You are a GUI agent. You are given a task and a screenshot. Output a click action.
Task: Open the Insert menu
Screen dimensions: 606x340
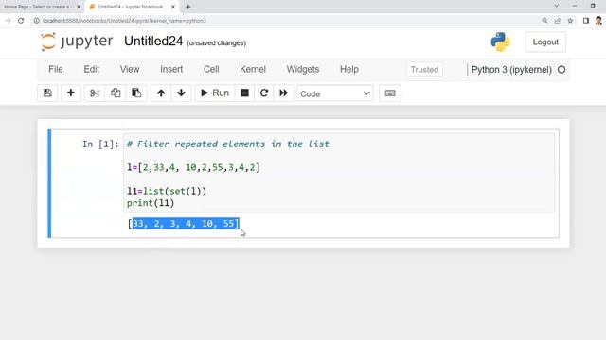coord(171,69)
